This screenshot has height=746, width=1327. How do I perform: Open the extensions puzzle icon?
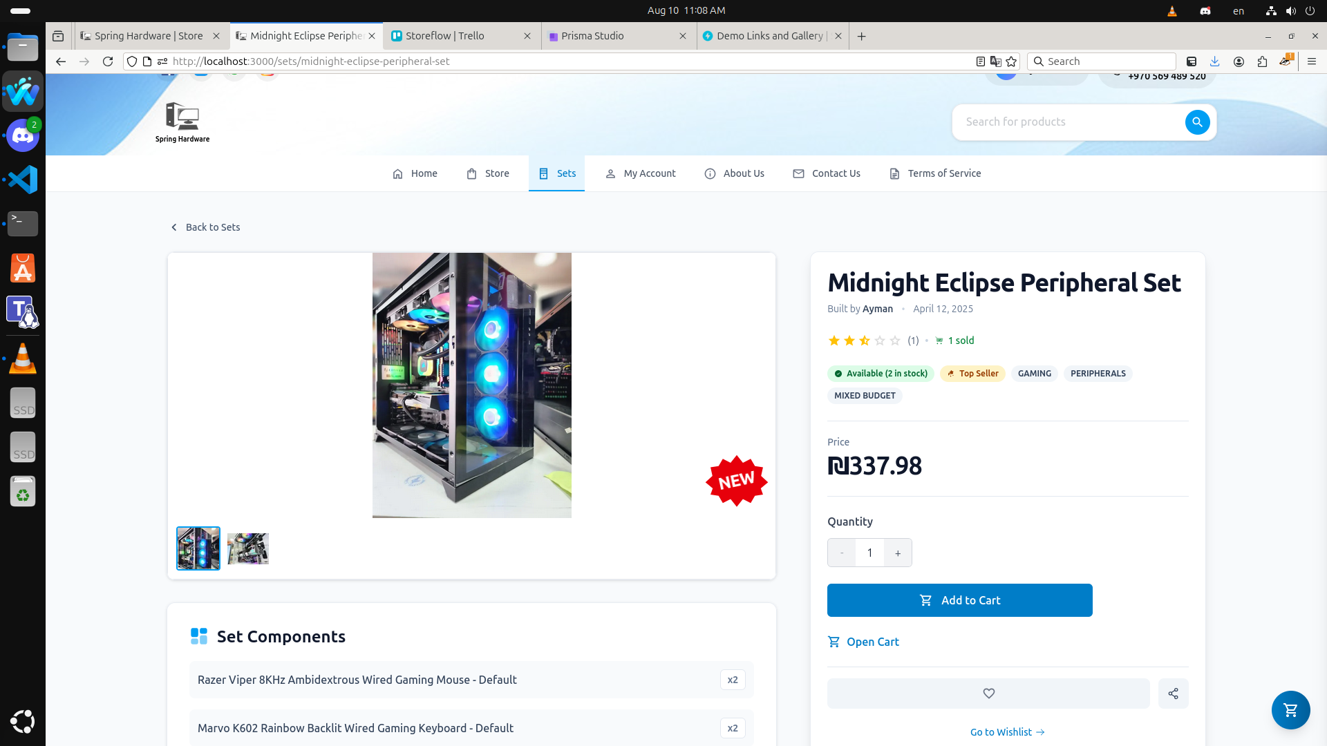tap(1262, 61)
